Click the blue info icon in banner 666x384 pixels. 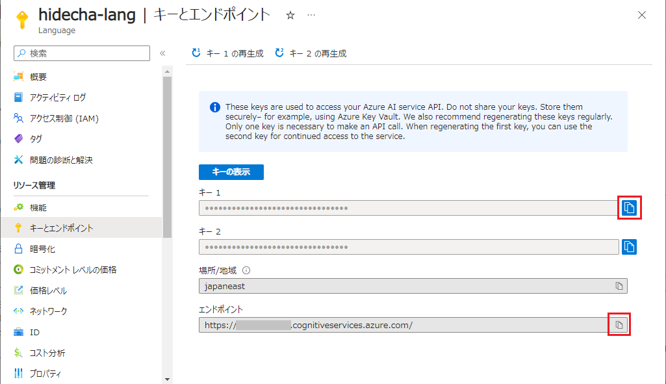pyautogui.click(x=215, y=107)
